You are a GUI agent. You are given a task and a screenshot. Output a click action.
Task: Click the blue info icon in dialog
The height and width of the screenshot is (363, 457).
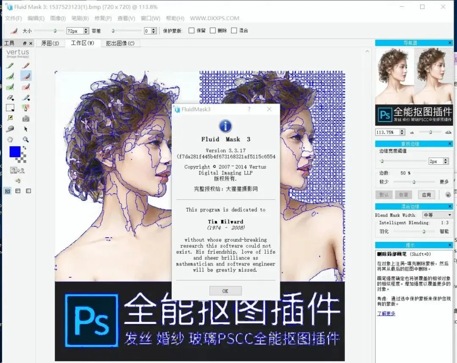[x=225, y=126]
